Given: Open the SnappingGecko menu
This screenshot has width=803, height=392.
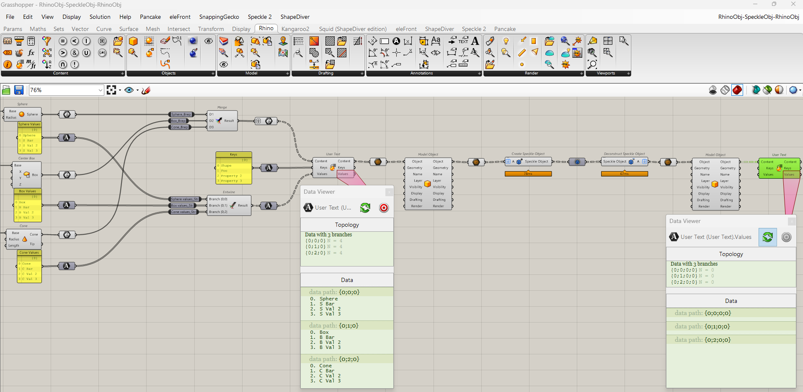Looking at the screenshot, I should [219, 17].
